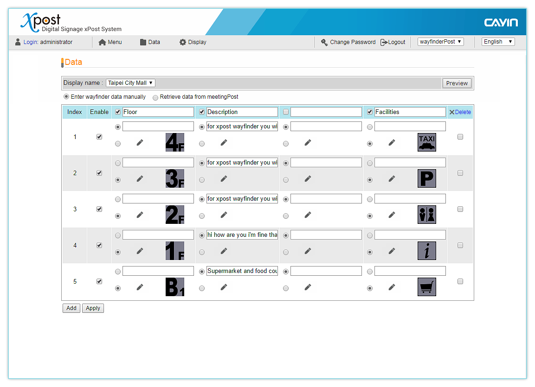Click the Preview button
Image resolution: width=535 pixels, height=387 pixels.
(x=457, y=83)
